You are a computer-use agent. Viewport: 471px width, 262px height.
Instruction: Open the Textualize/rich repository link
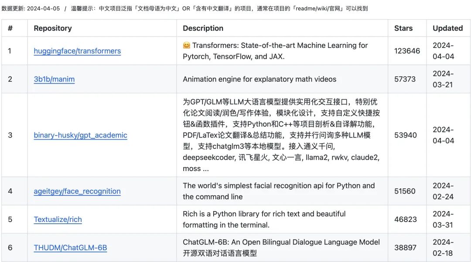coord(58,219)
